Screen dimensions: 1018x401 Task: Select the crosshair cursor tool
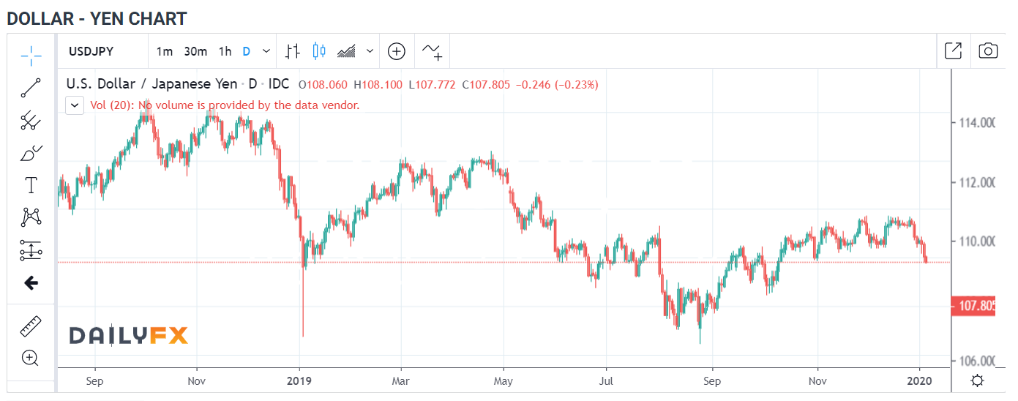[x=31, y=53]
